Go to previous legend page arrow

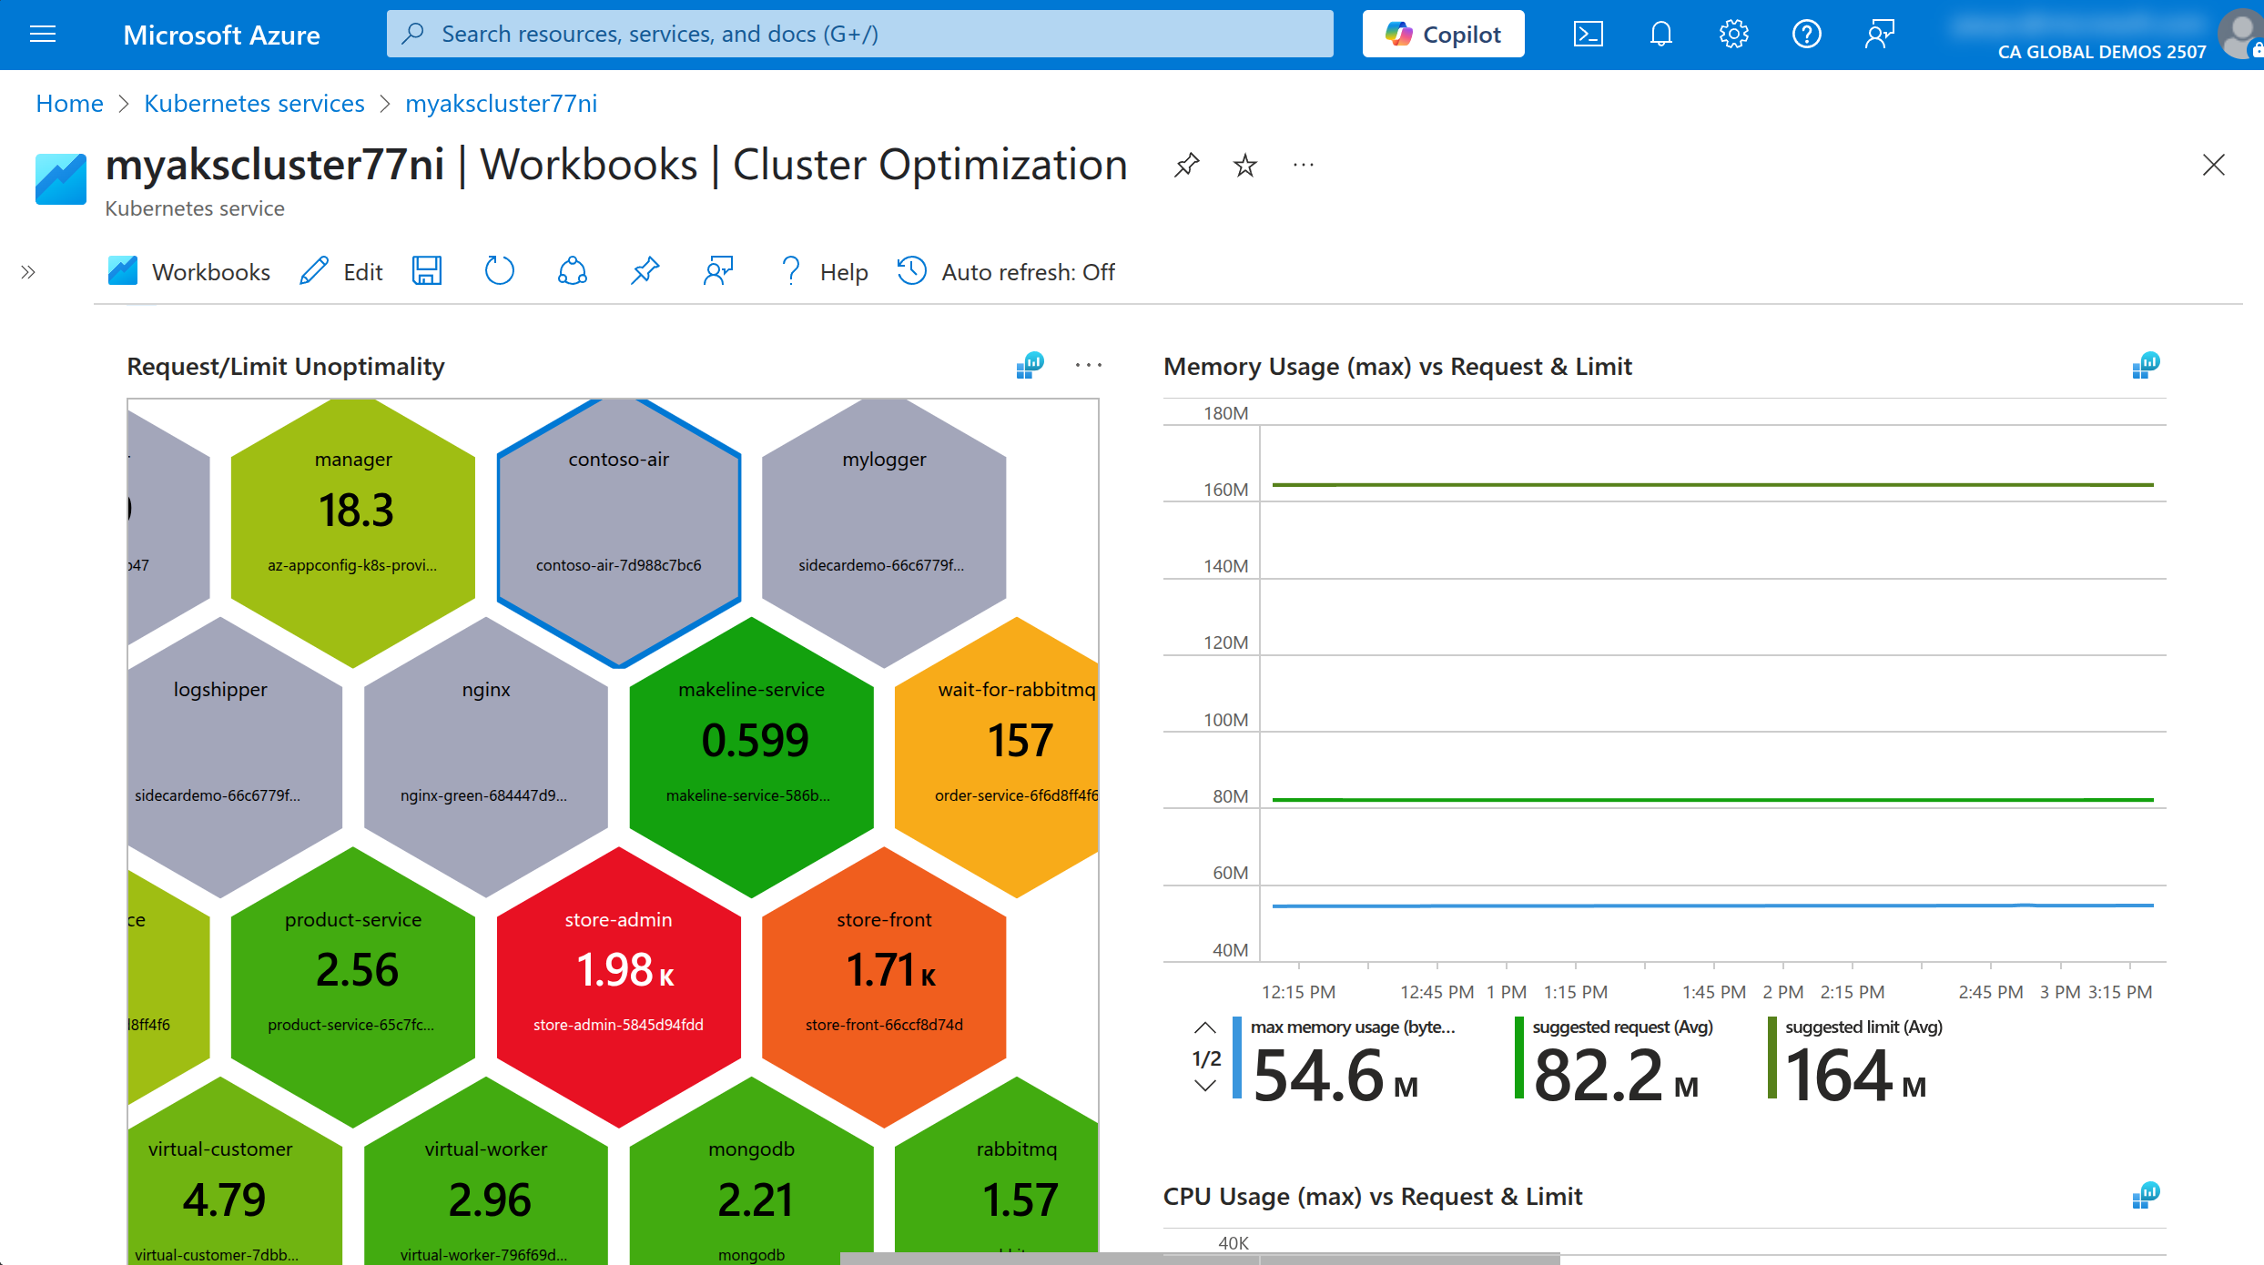(x=1204, y=1028)
